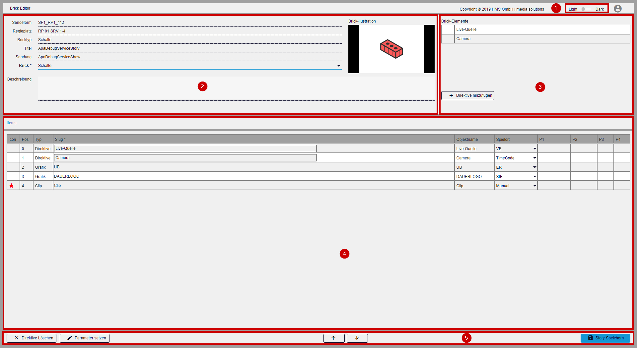Viewport: 637px width, 348px height.
Task: Switch to the Items tab
Action: 12,123
